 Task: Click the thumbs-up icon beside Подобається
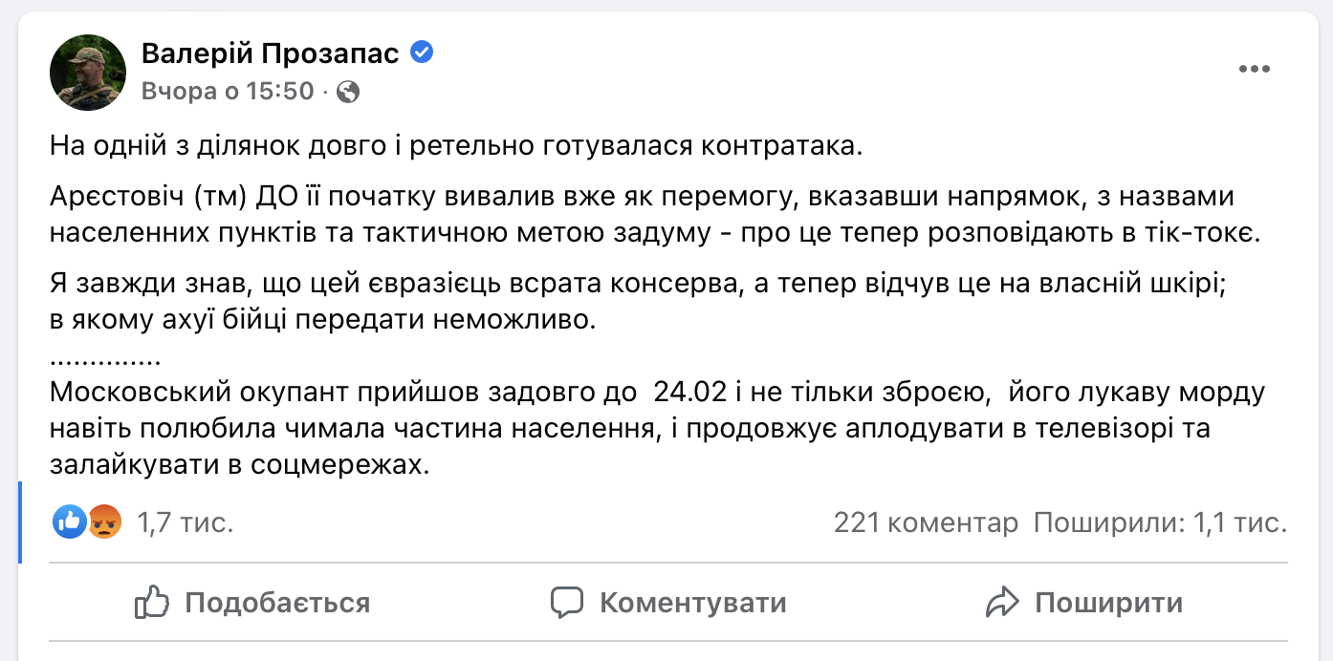152,603
